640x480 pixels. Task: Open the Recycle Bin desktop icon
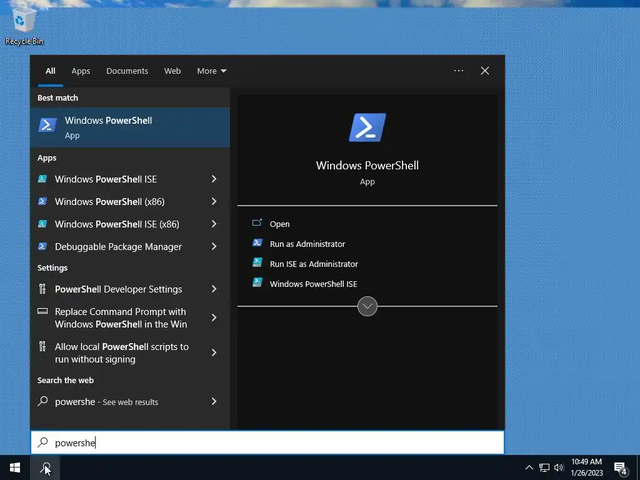pyautogui.click(x=24, y=24)
